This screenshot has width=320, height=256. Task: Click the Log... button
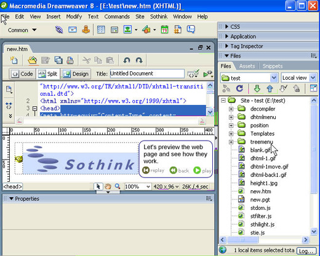click(x=306, y=251)
